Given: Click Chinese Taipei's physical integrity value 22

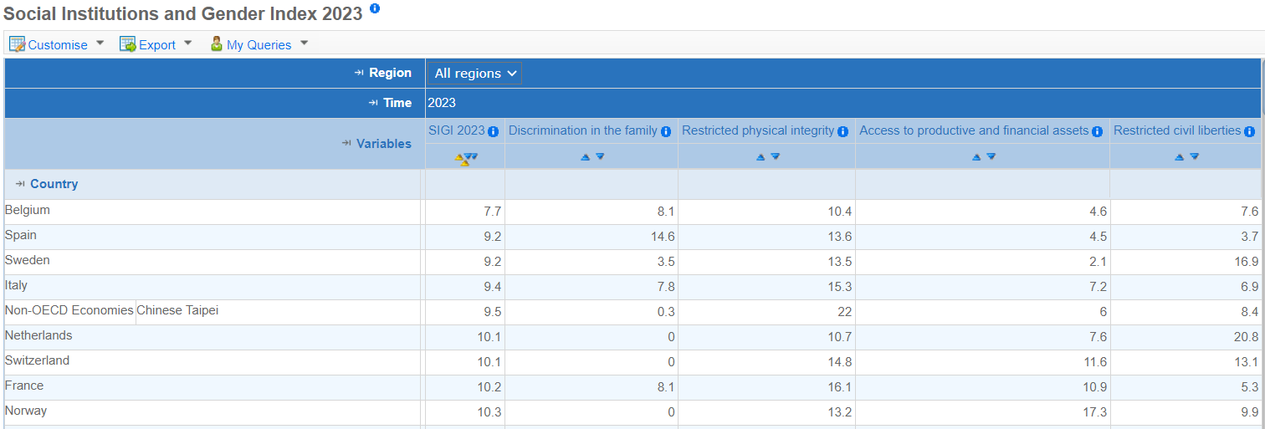Looking at the screenshot, I should (x=844, y=313).
